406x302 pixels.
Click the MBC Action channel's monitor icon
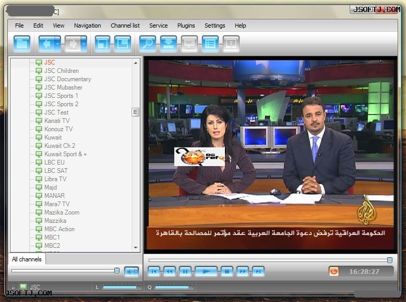click(x=39, y=229)
